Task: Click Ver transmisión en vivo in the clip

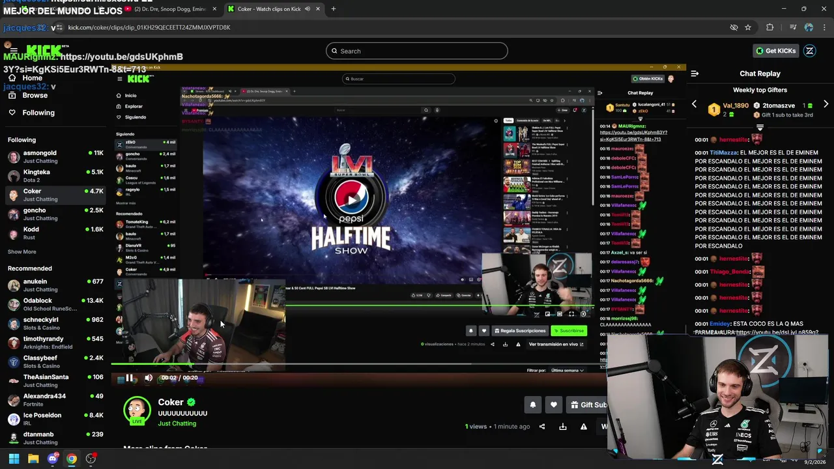Action: 556,344
